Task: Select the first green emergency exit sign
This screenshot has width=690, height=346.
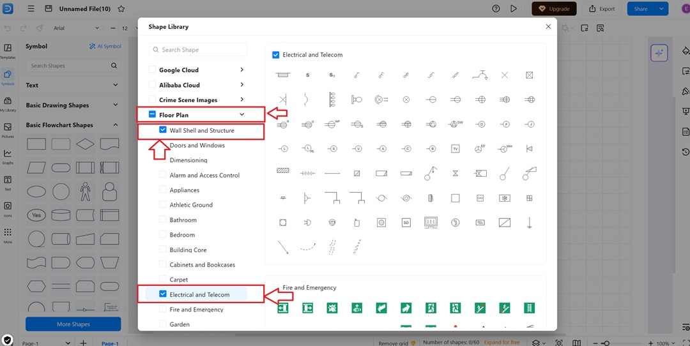Action: [x=283, y=308]
